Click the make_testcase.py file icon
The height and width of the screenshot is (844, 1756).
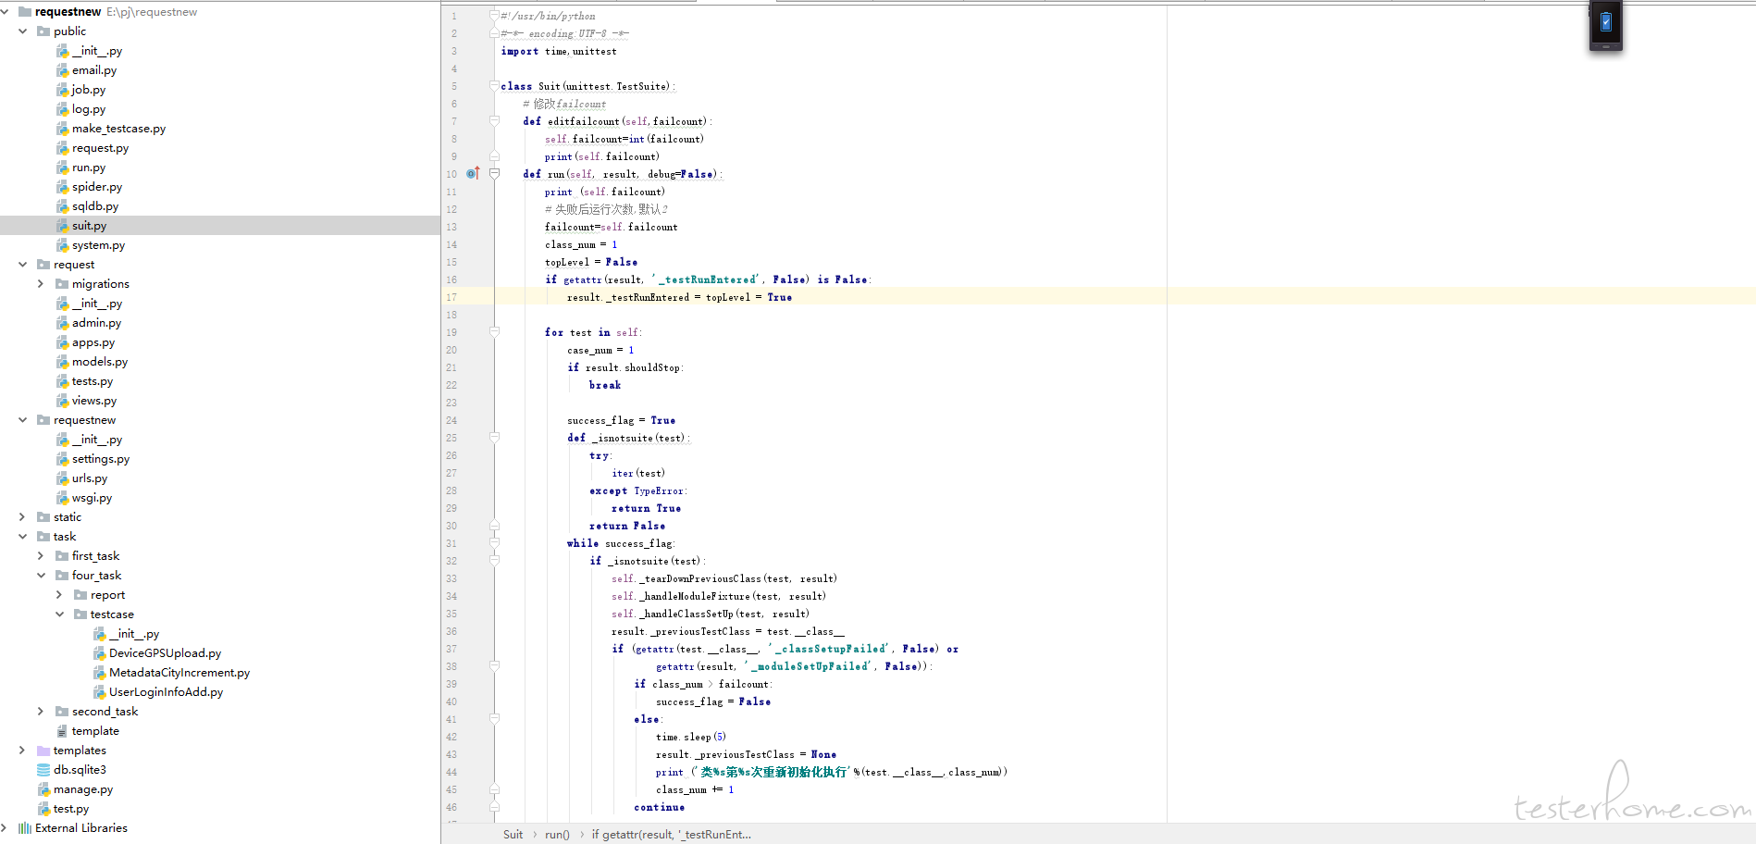(62, 129)
